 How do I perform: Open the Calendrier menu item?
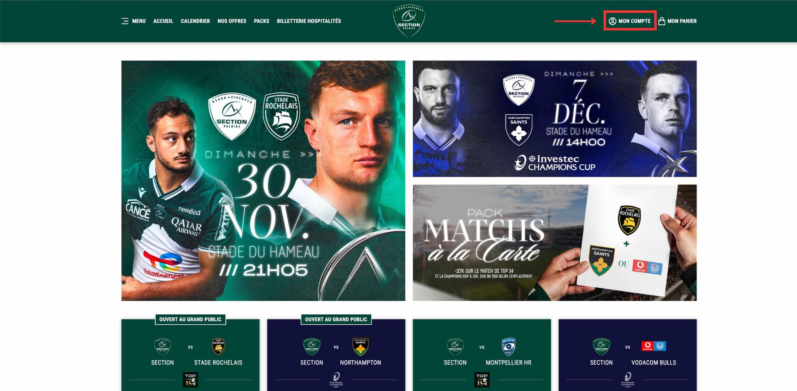click(x=195, y=21)
